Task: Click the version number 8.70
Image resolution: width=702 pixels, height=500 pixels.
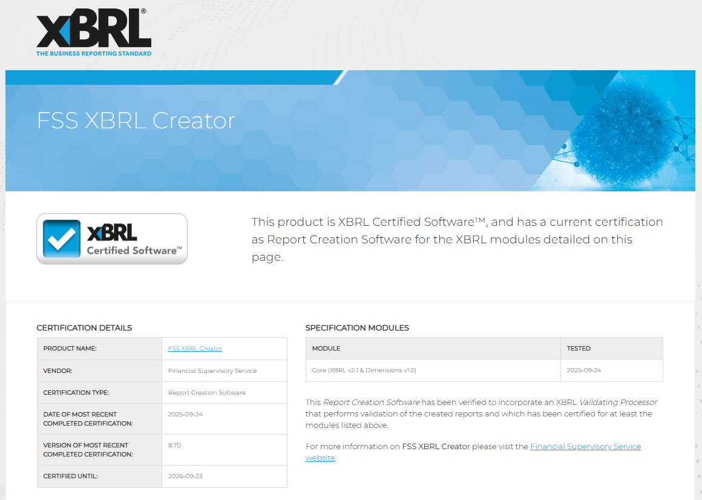Action: click(174, 446)
